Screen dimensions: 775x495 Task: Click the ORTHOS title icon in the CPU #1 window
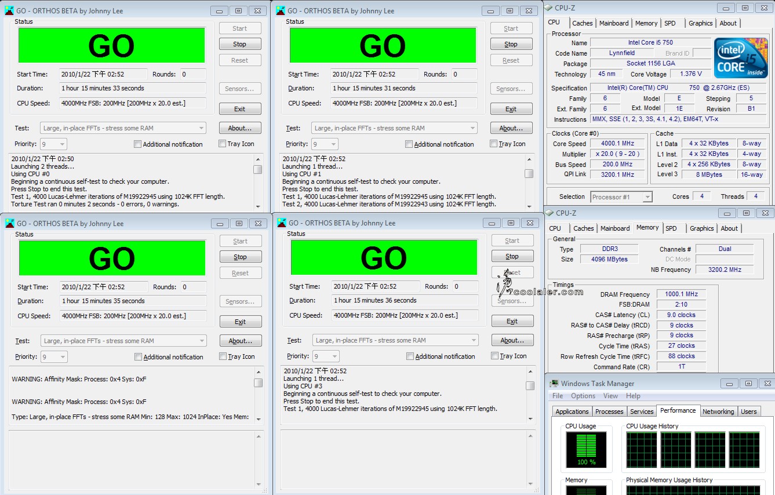[x=281, y=10]
